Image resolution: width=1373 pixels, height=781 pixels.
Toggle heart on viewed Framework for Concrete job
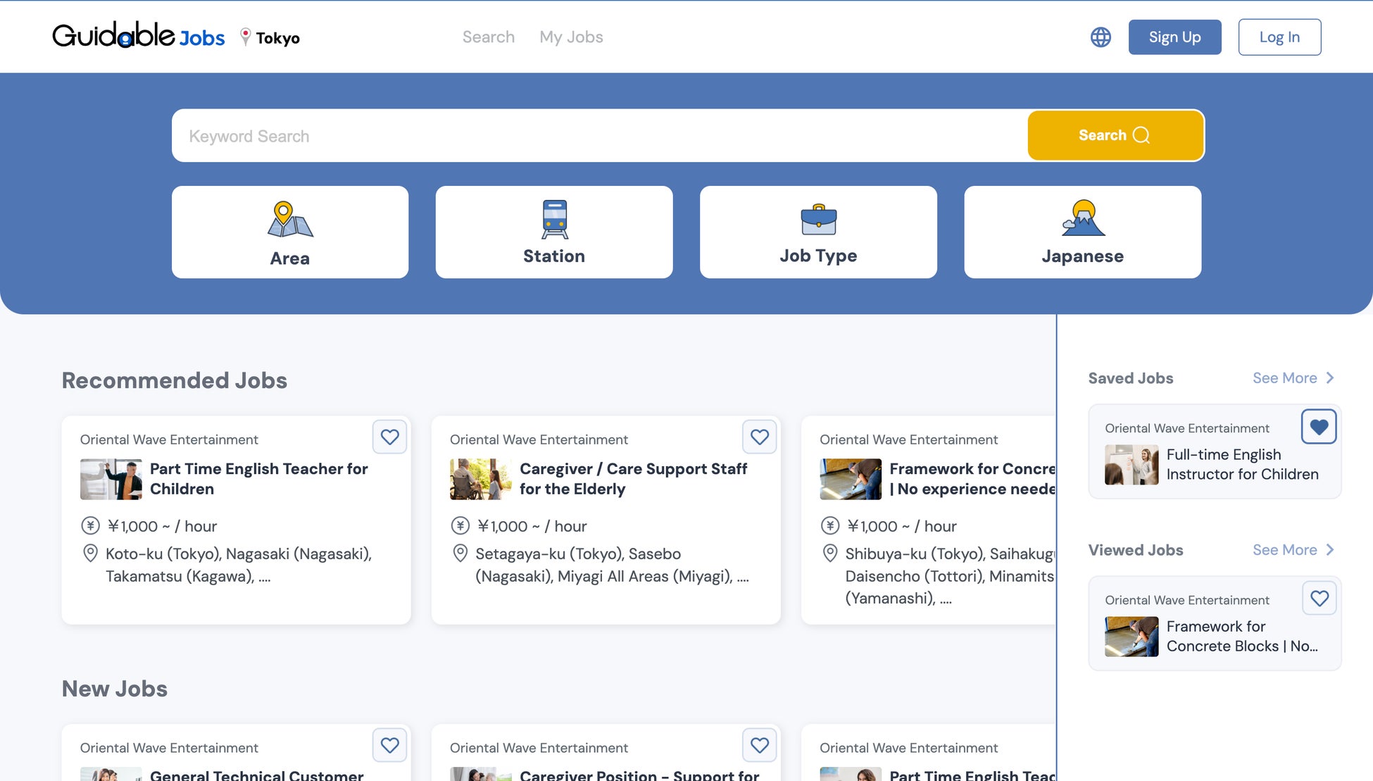1319,599
